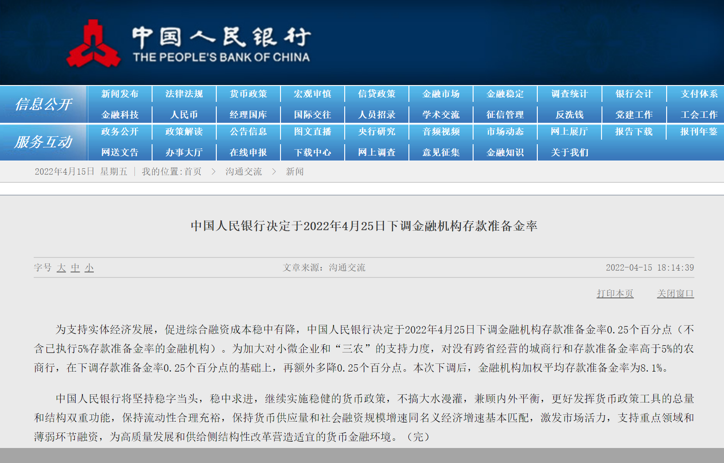The width and height of the screenshot is (724, 463).
Task: Click 打印本页 to print
Action: 615,293
